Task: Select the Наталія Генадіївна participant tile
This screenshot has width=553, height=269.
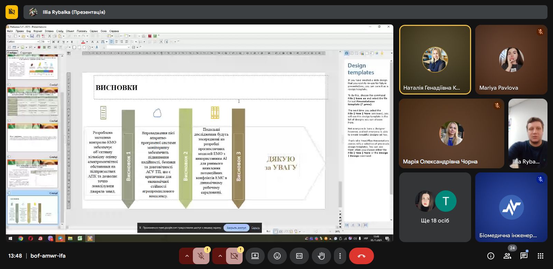Action: 435,60
